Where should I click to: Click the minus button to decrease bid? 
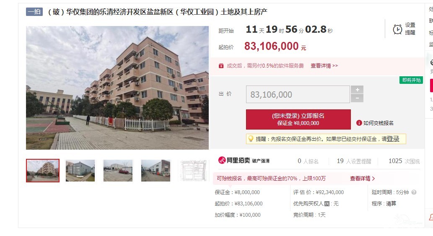click(x=357, y=98)
